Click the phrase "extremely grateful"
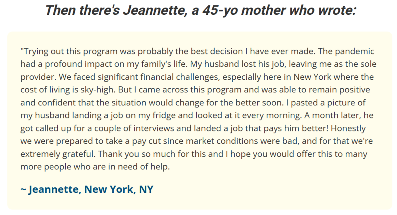 click(57, 154)
